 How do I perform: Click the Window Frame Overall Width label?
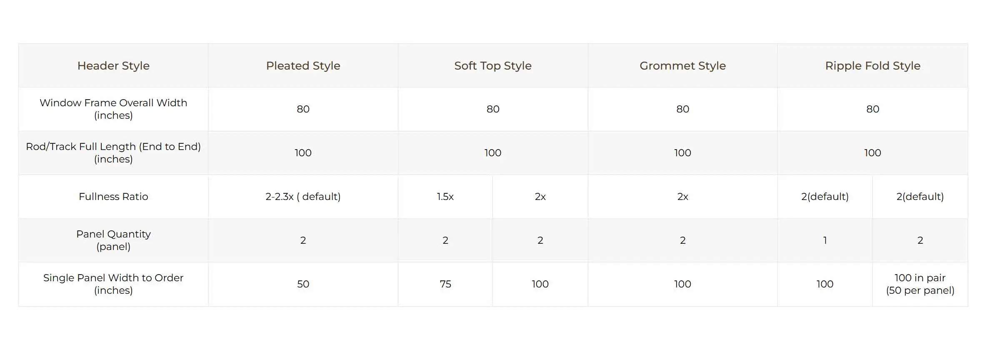point(113,109)
